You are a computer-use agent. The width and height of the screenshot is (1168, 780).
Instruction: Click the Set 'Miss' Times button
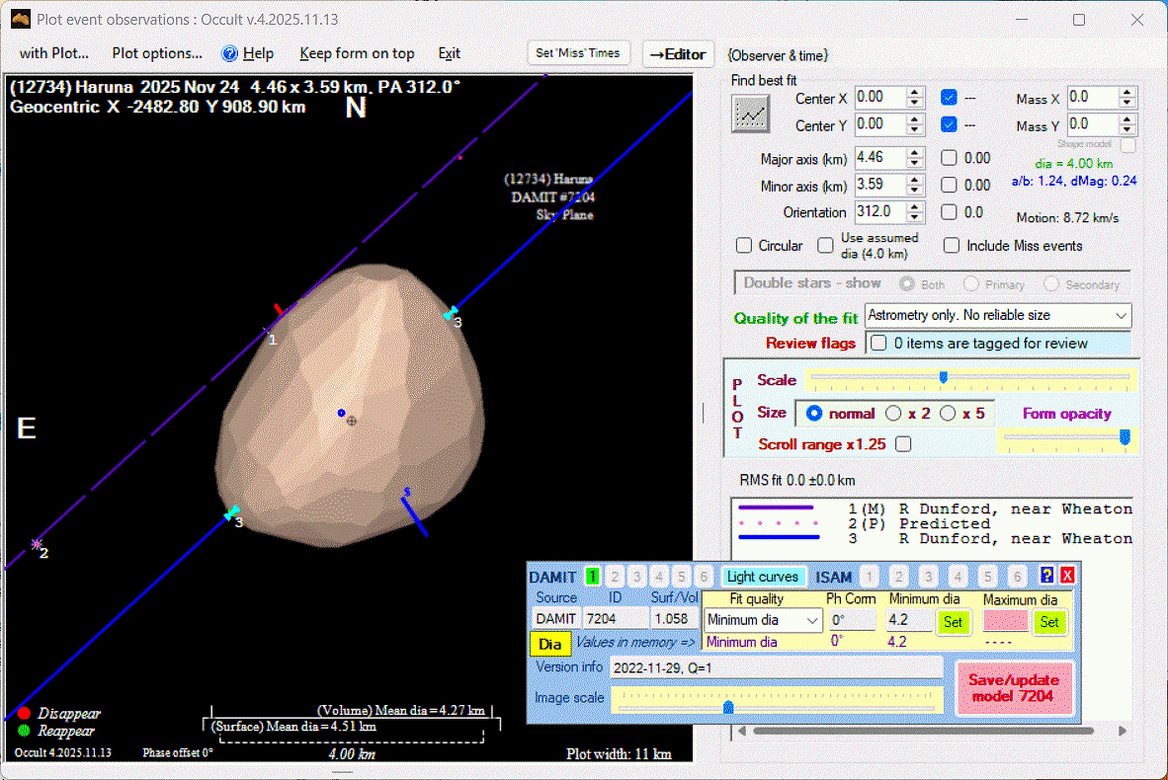(578, 53)
